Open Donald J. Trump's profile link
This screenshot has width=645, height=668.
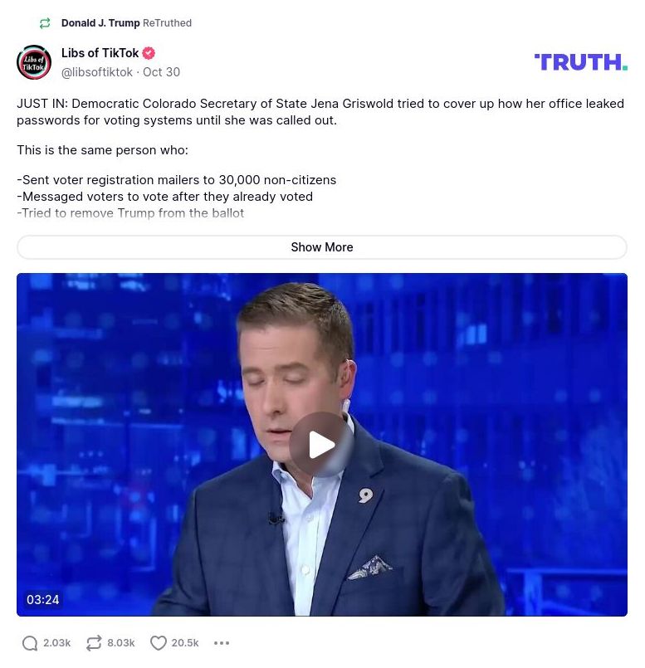coord(100,23)
